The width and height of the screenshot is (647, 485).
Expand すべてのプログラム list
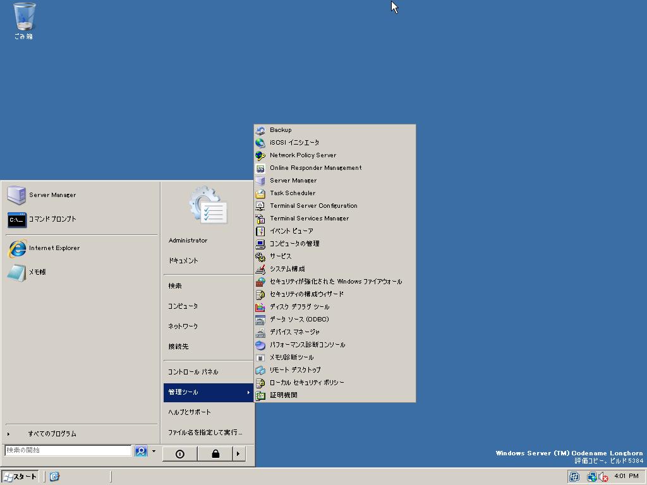82,434
